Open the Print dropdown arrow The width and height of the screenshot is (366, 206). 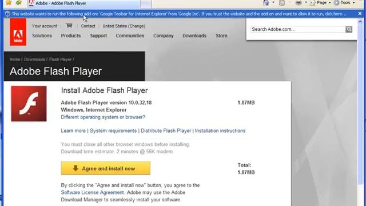pos(306,3)
